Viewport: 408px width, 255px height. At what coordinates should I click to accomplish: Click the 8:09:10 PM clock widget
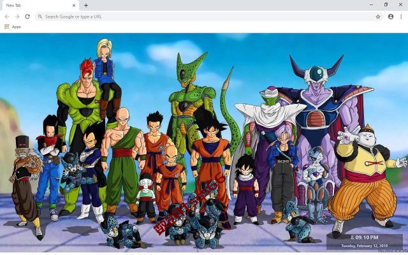click(364, 237)
